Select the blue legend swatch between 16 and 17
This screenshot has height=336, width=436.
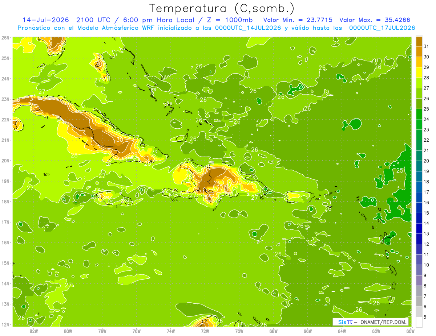tap(419, 197)
